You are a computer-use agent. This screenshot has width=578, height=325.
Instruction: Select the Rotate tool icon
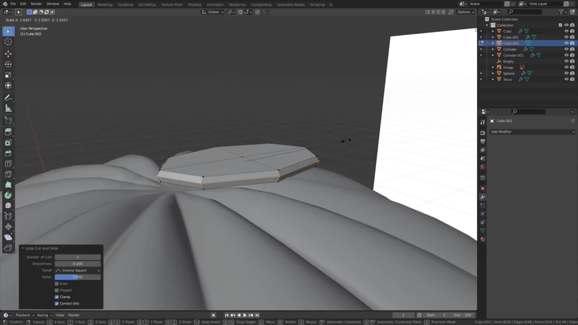8,64
